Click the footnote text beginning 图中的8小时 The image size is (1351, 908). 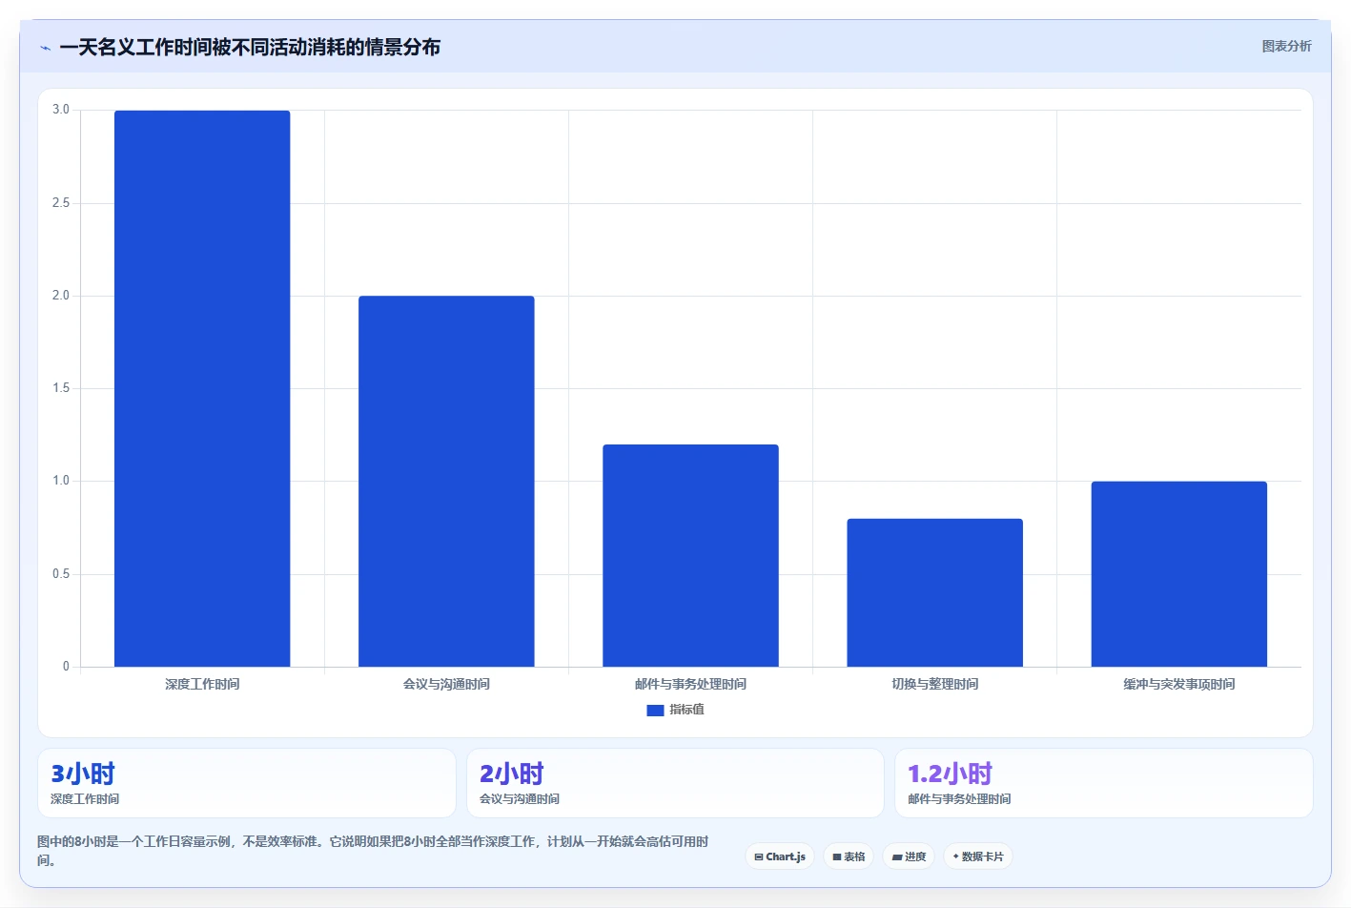[373, 851]
